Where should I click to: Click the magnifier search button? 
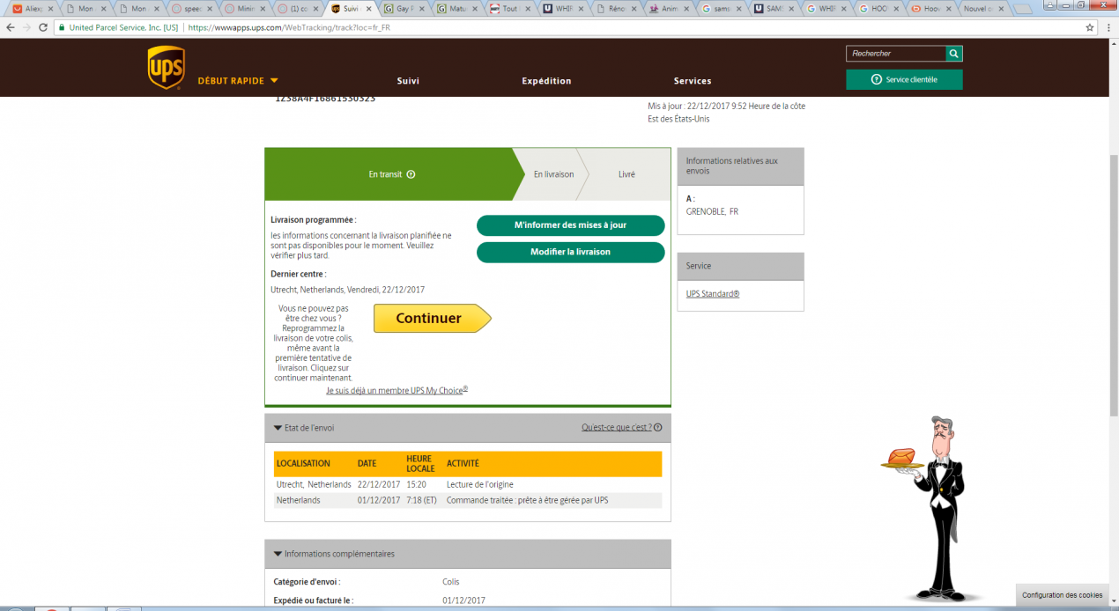pos(954,54)
